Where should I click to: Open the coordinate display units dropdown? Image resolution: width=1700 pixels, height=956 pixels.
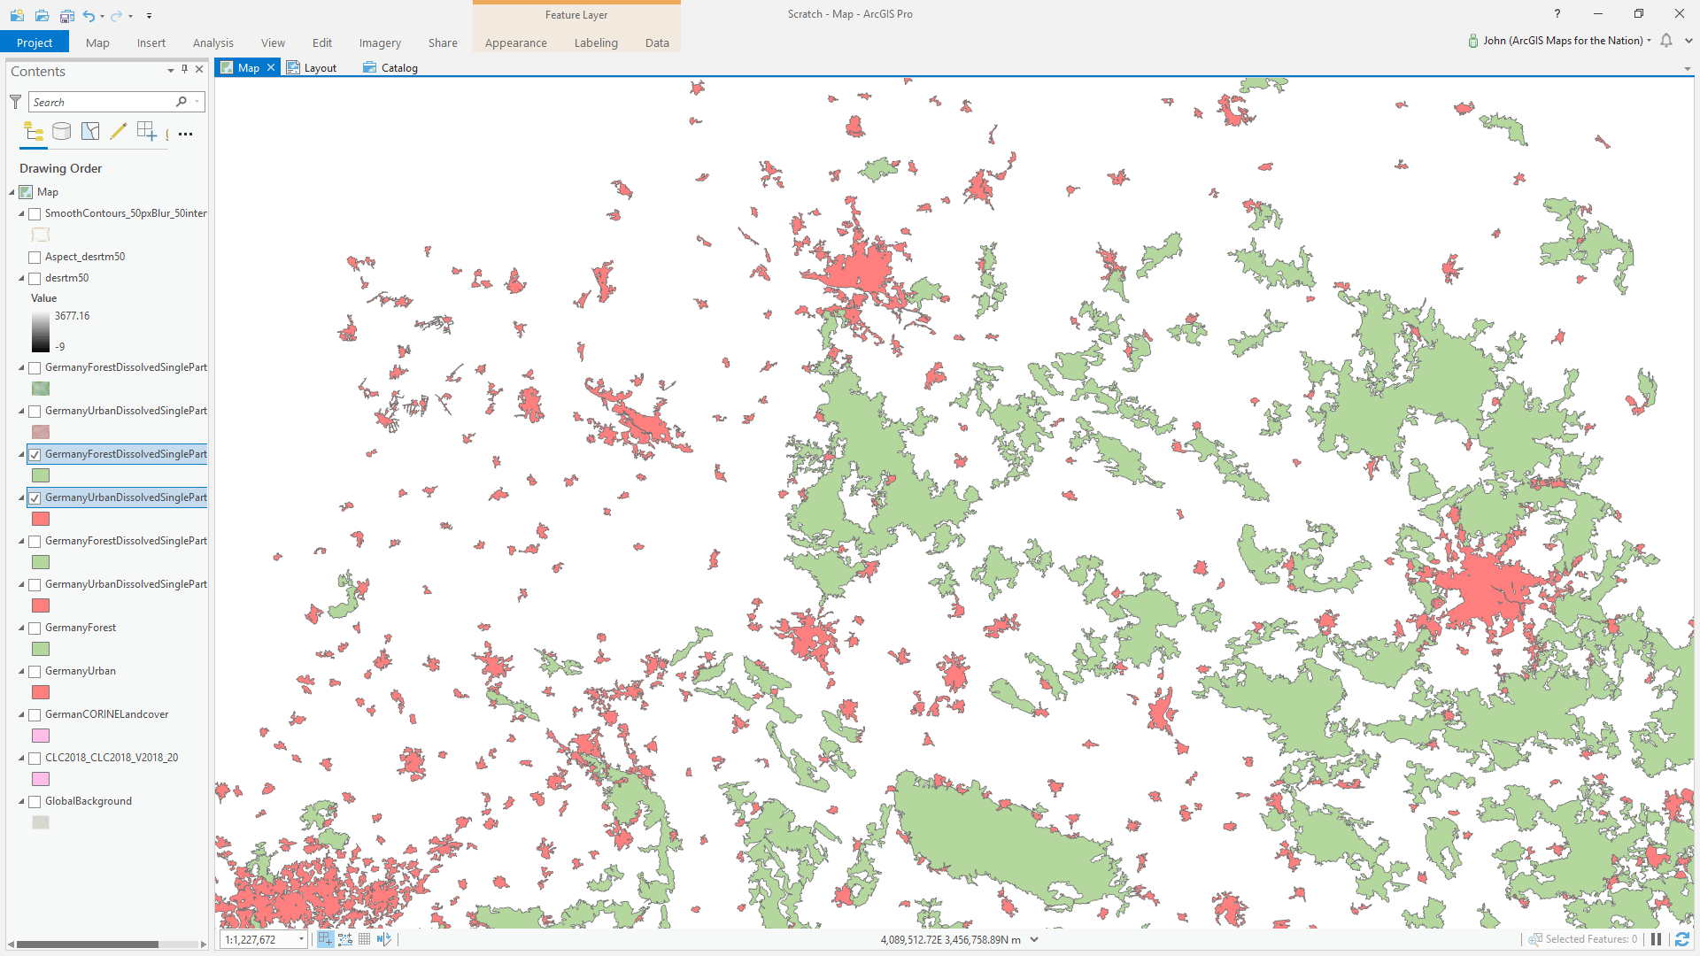coord(1034,940)
